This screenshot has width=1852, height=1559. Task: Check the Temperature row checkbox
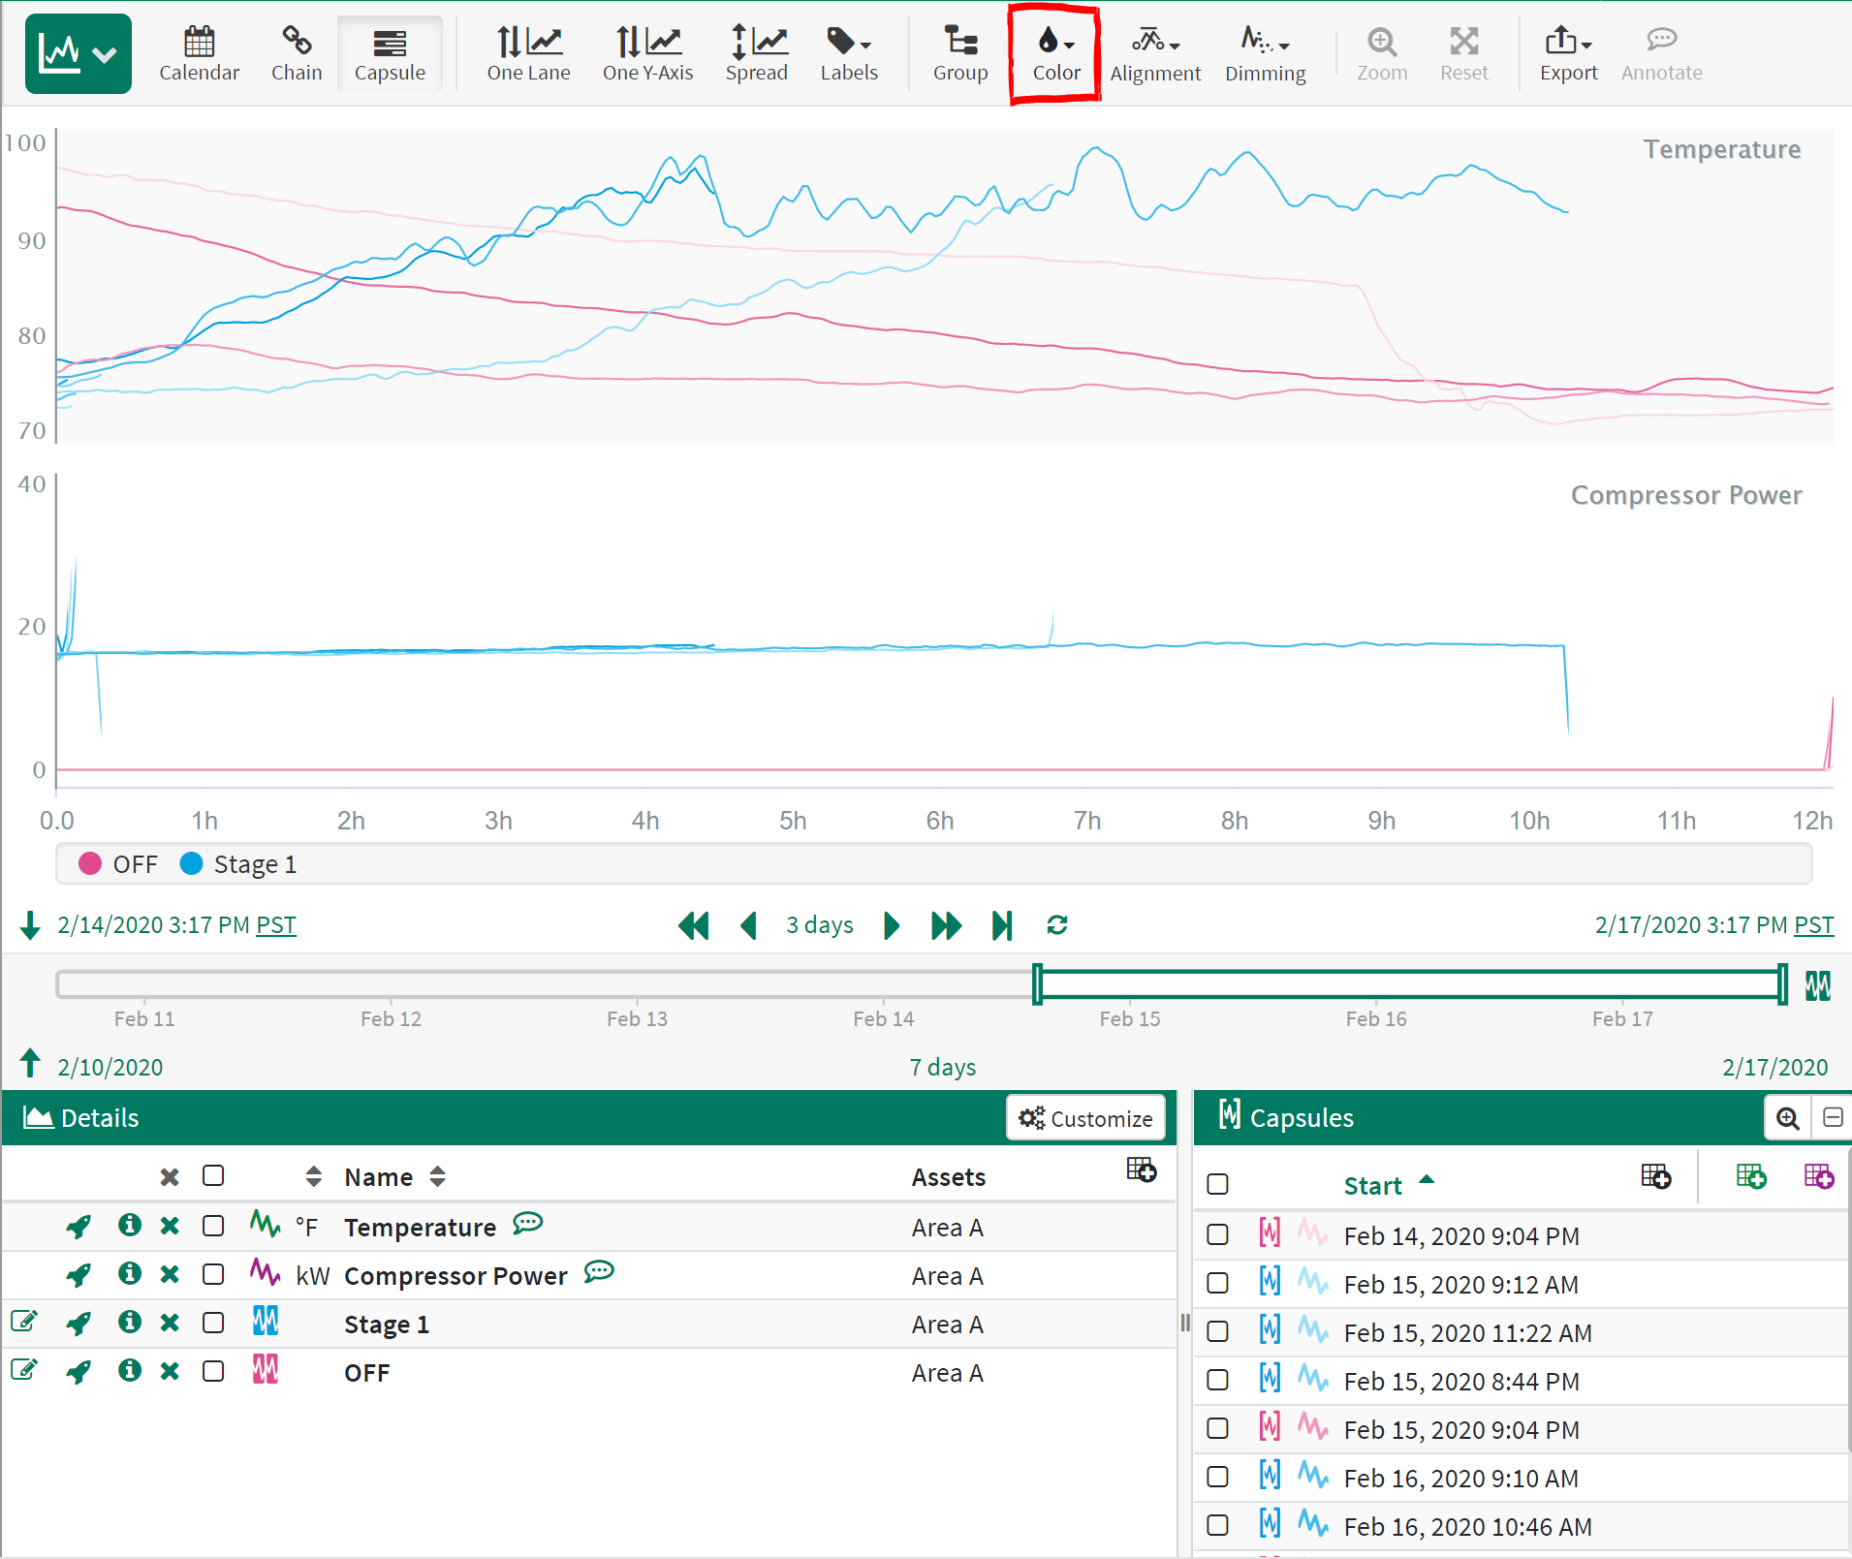pyautogui.click(x=213, y=1227)
